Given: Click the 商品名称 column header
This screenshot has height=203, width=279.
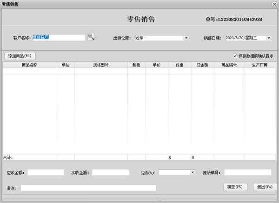Looking at the screenshot, I should click(29, 65).
